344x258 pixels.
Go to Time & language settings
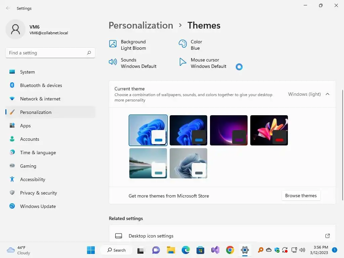point(50,153)
